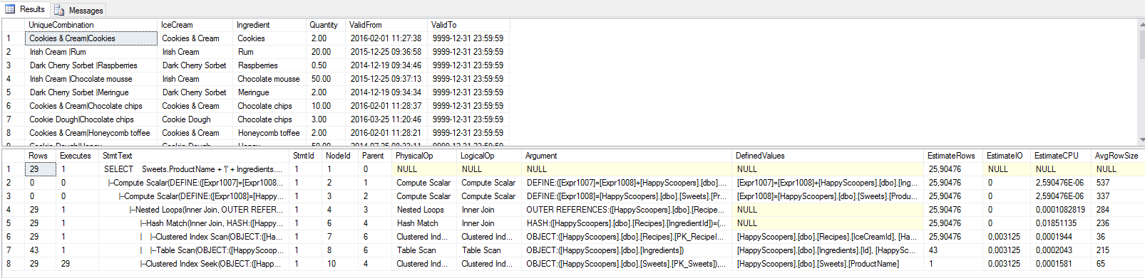The image size is (1145, 278).
Task: Click AvgRowSize cell '537'
Action: click(1118, 183)
